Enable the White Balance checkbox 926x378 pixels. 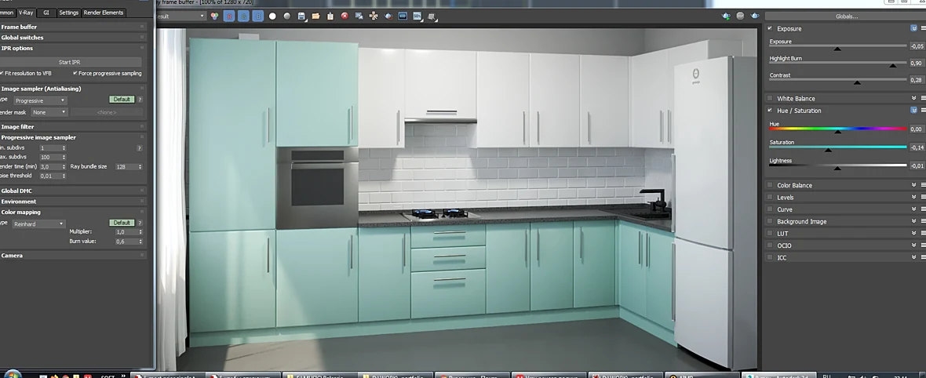pos(770,98)
